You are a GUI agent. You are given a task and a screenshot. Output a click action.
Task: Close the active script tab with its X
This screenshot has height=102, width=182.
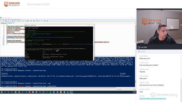pyautogui.click(x=13, y=23)
